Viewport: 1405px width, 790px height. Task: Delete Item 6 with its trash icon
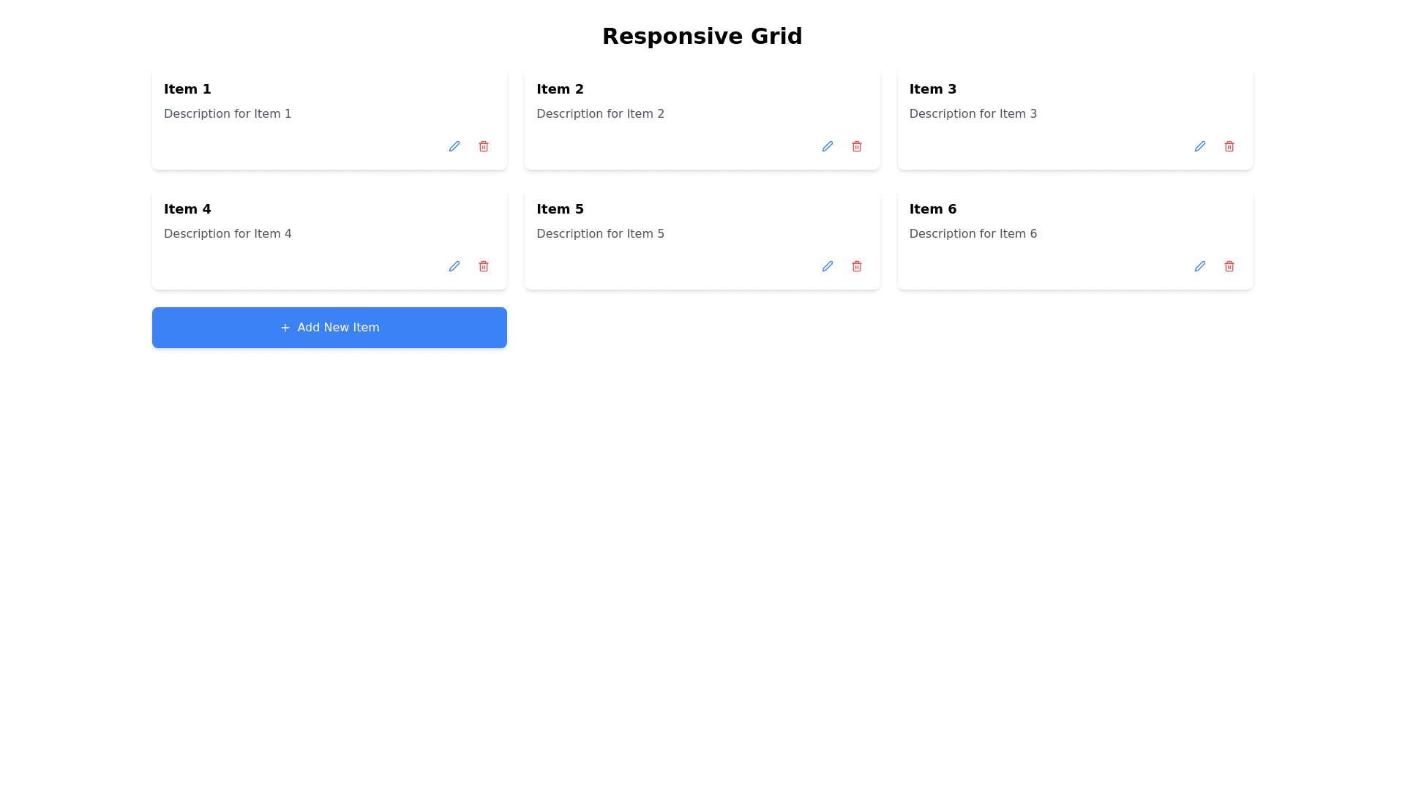(x=1229, y=266)
